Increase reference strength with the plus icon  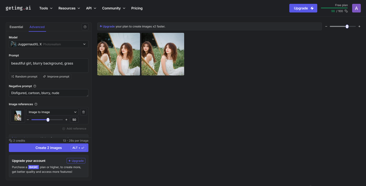[66, 120]
